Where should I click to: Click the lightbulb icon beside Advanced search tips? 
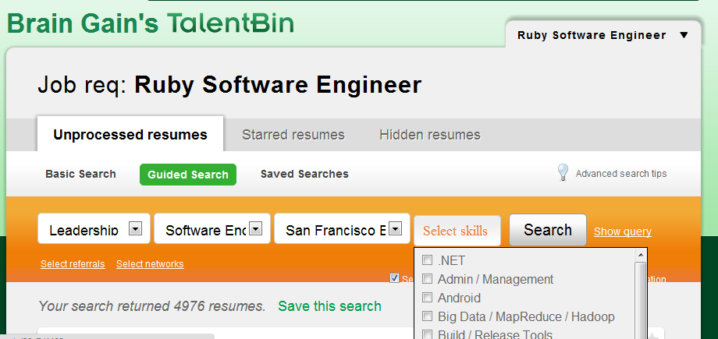[x=562, y=173]
